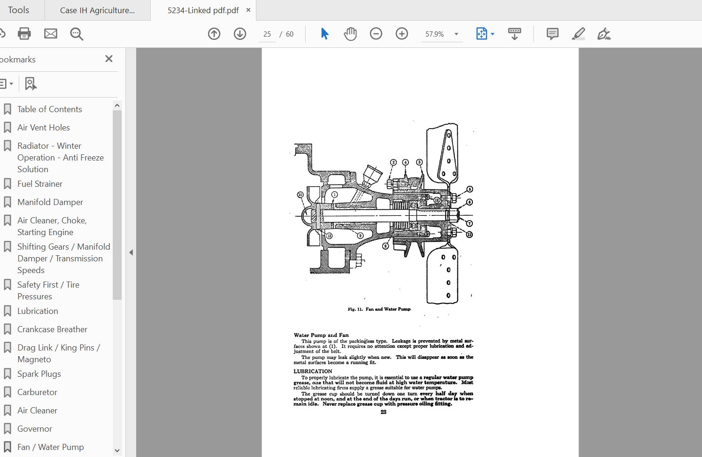Viewport: 702px width, 457px height.
Task: Close the Bookmarks panel
Action: pyautogui.click(x=109, y=59)
